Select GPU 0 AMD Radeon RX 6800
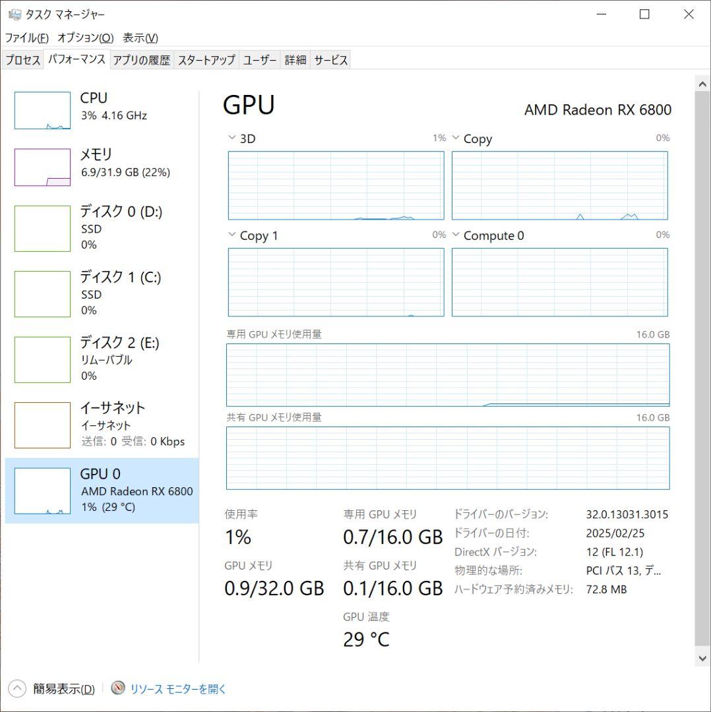Image resolution: width=711 pixels, height=712 pixels. point(102,490)
